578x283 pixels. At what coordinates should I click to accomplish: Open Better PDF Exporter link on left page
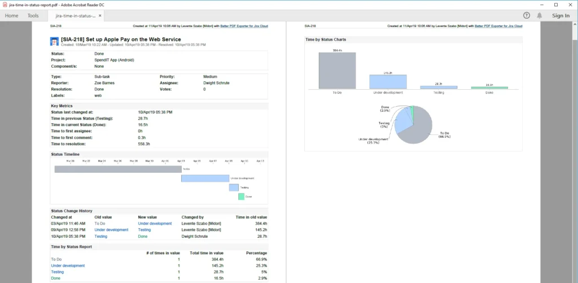click(244, 26)
